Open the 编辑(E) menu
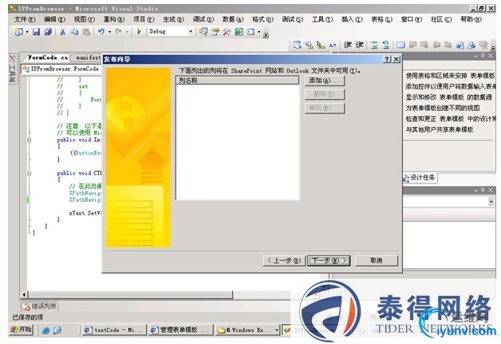This screenshot has width=501, height=344. pyautogui.click(x=54, y=19)
